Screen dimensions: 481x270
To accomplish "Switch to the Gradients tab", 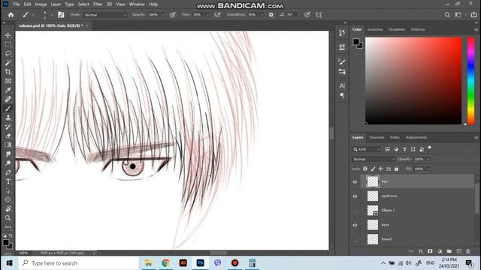I will click(397, 29).
